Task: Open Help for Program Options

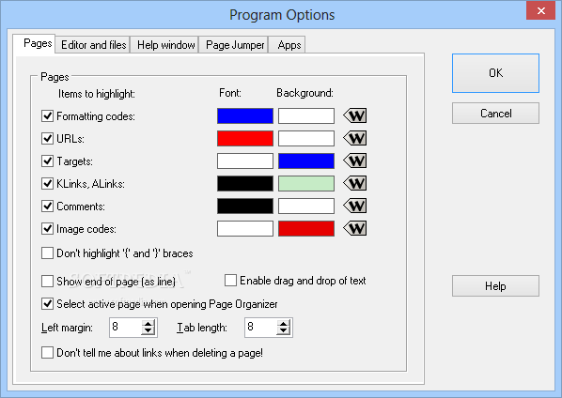Action: 495,286
